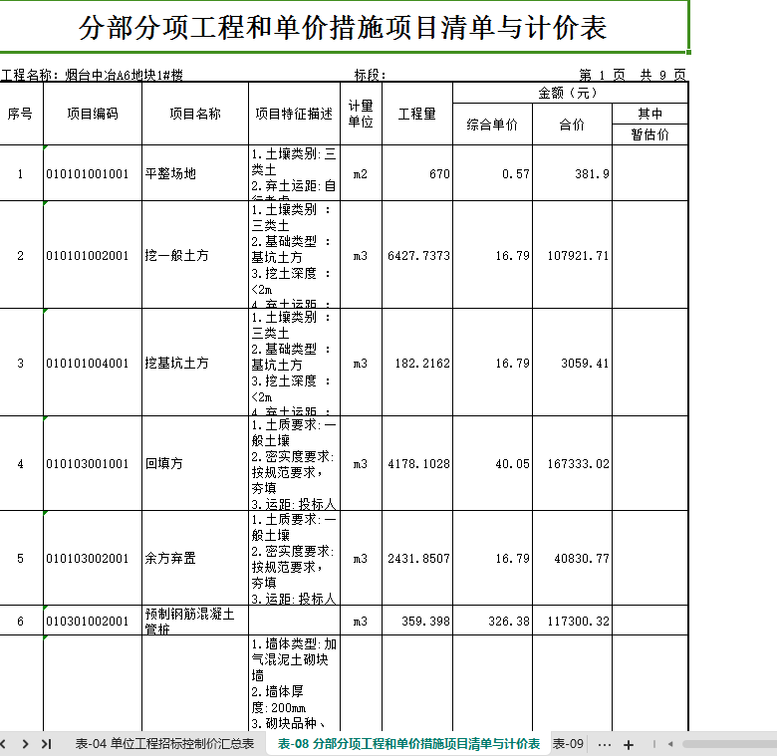Viewport: 777px width, 756px height.
Task: Click item name 平整场地
Action: pos(195,173)
